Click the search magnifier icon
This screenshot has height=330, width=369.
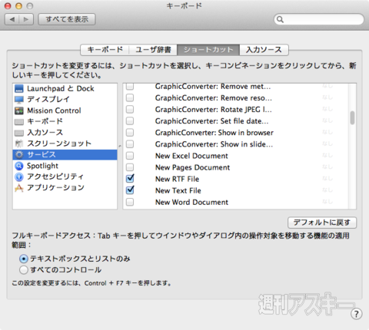point(280,19)
